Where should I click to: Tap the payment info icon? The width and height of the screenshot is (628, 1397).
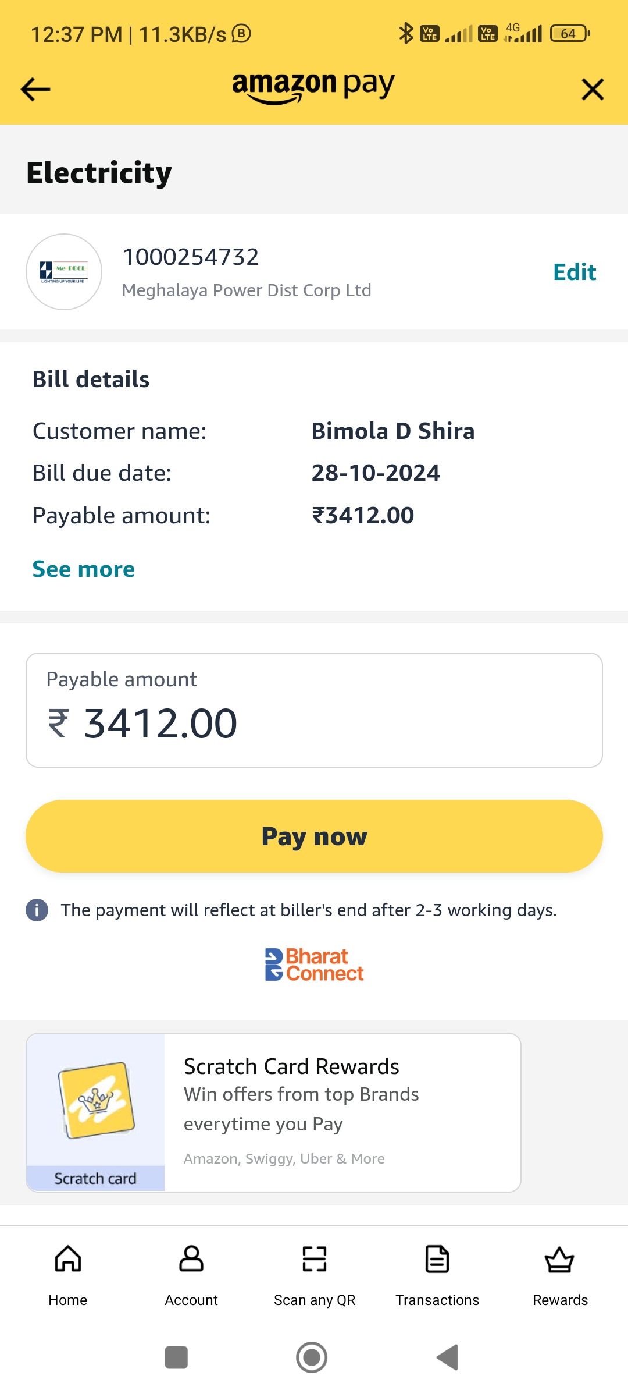click(x=37, y=910)
